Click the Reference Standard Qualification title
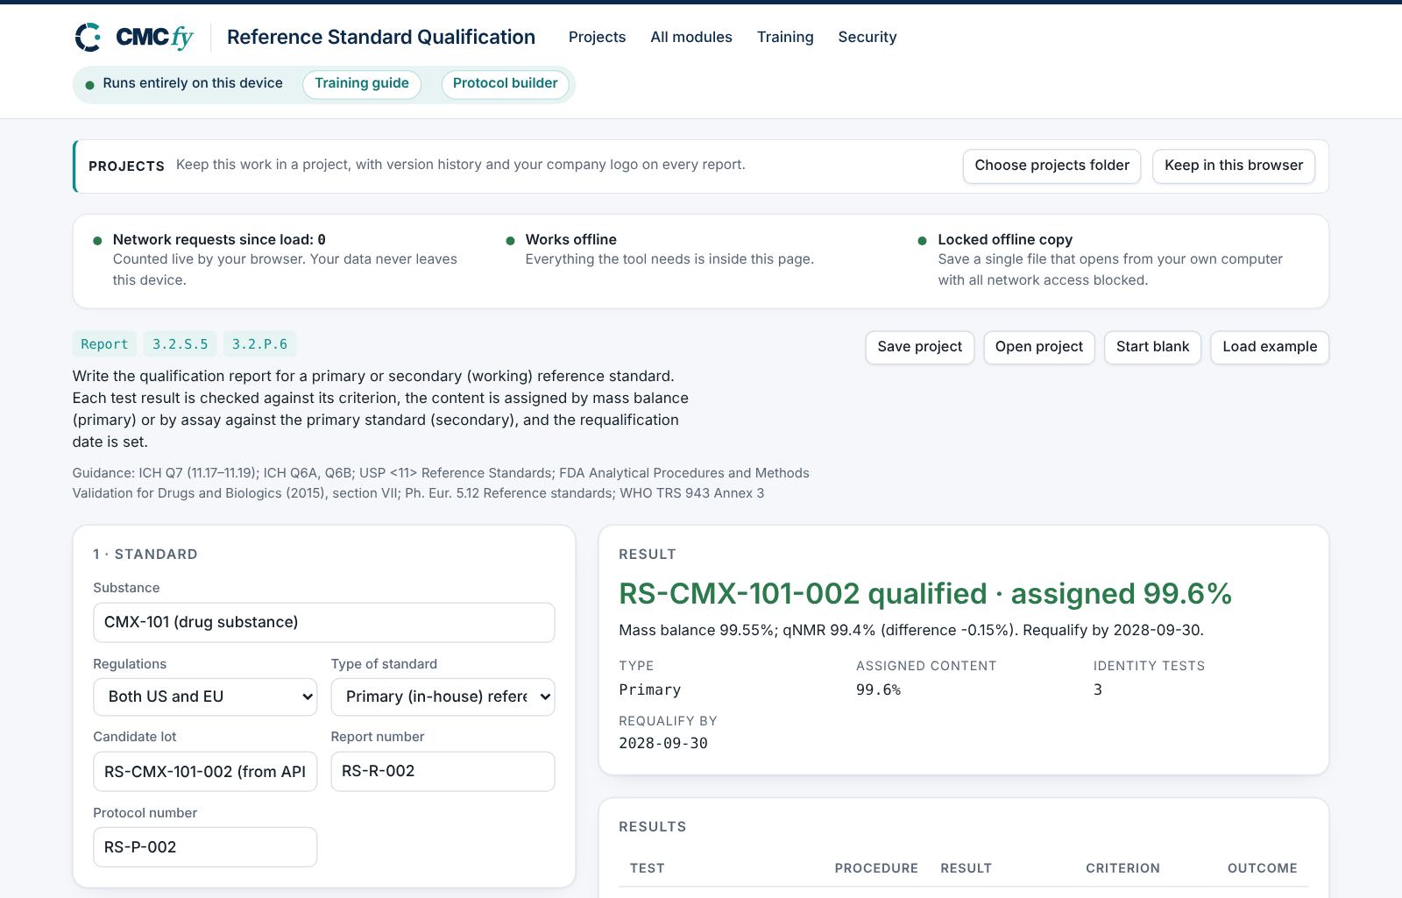The image size is (1402, 898). tap(381, 37)
